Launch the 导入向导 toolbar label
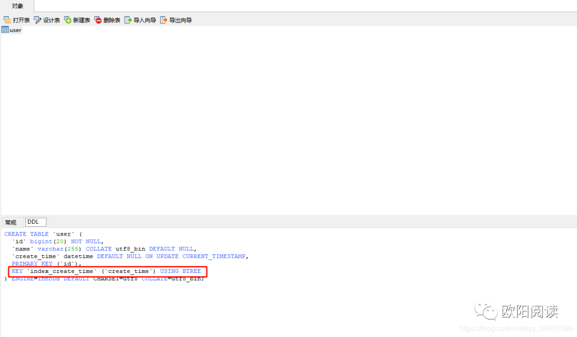The height and width of the screenshot is (337, 577). tap(145, 20)
